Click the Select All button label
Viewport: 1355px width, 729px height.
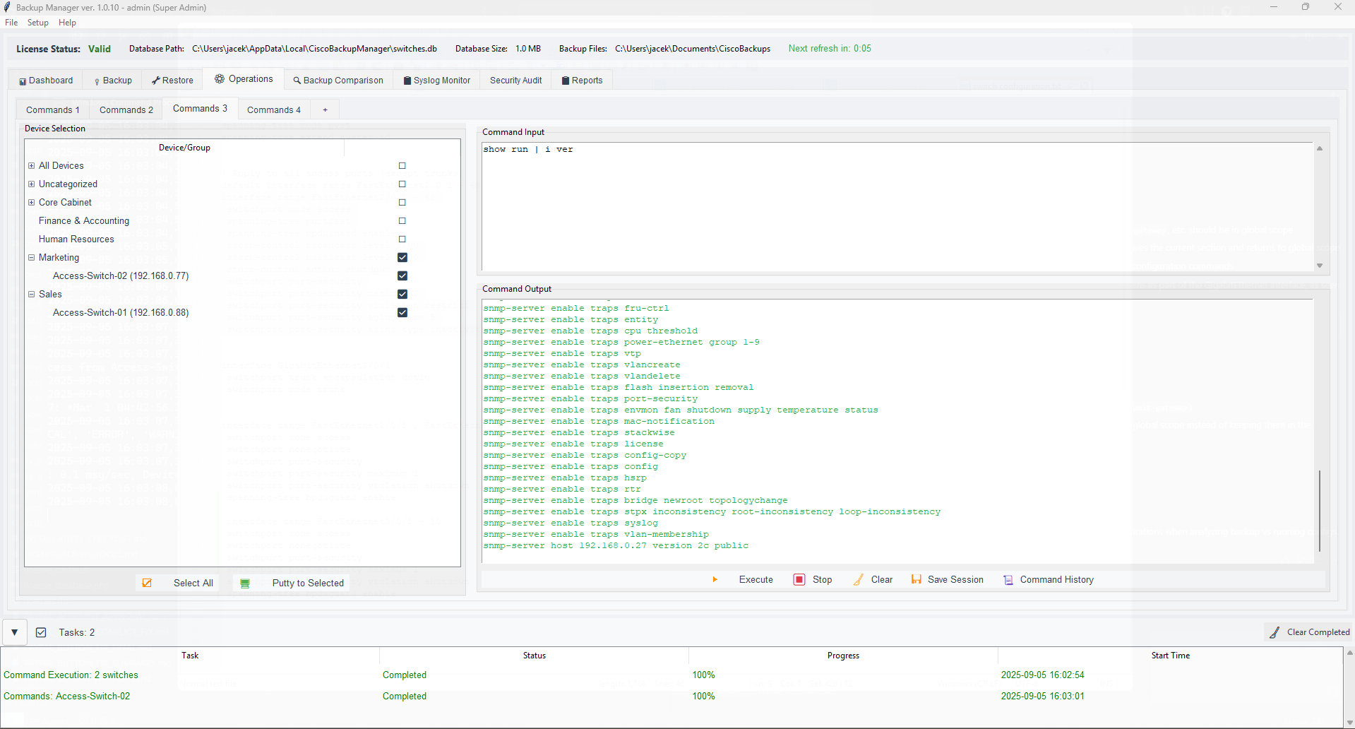pyautogui.click(x=193, y=583)
